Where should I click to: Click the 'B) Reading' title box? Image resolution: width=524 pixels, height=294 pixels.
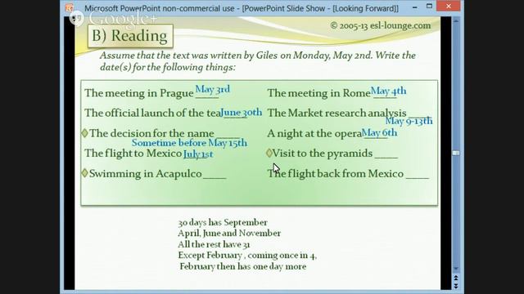[130, 36]
